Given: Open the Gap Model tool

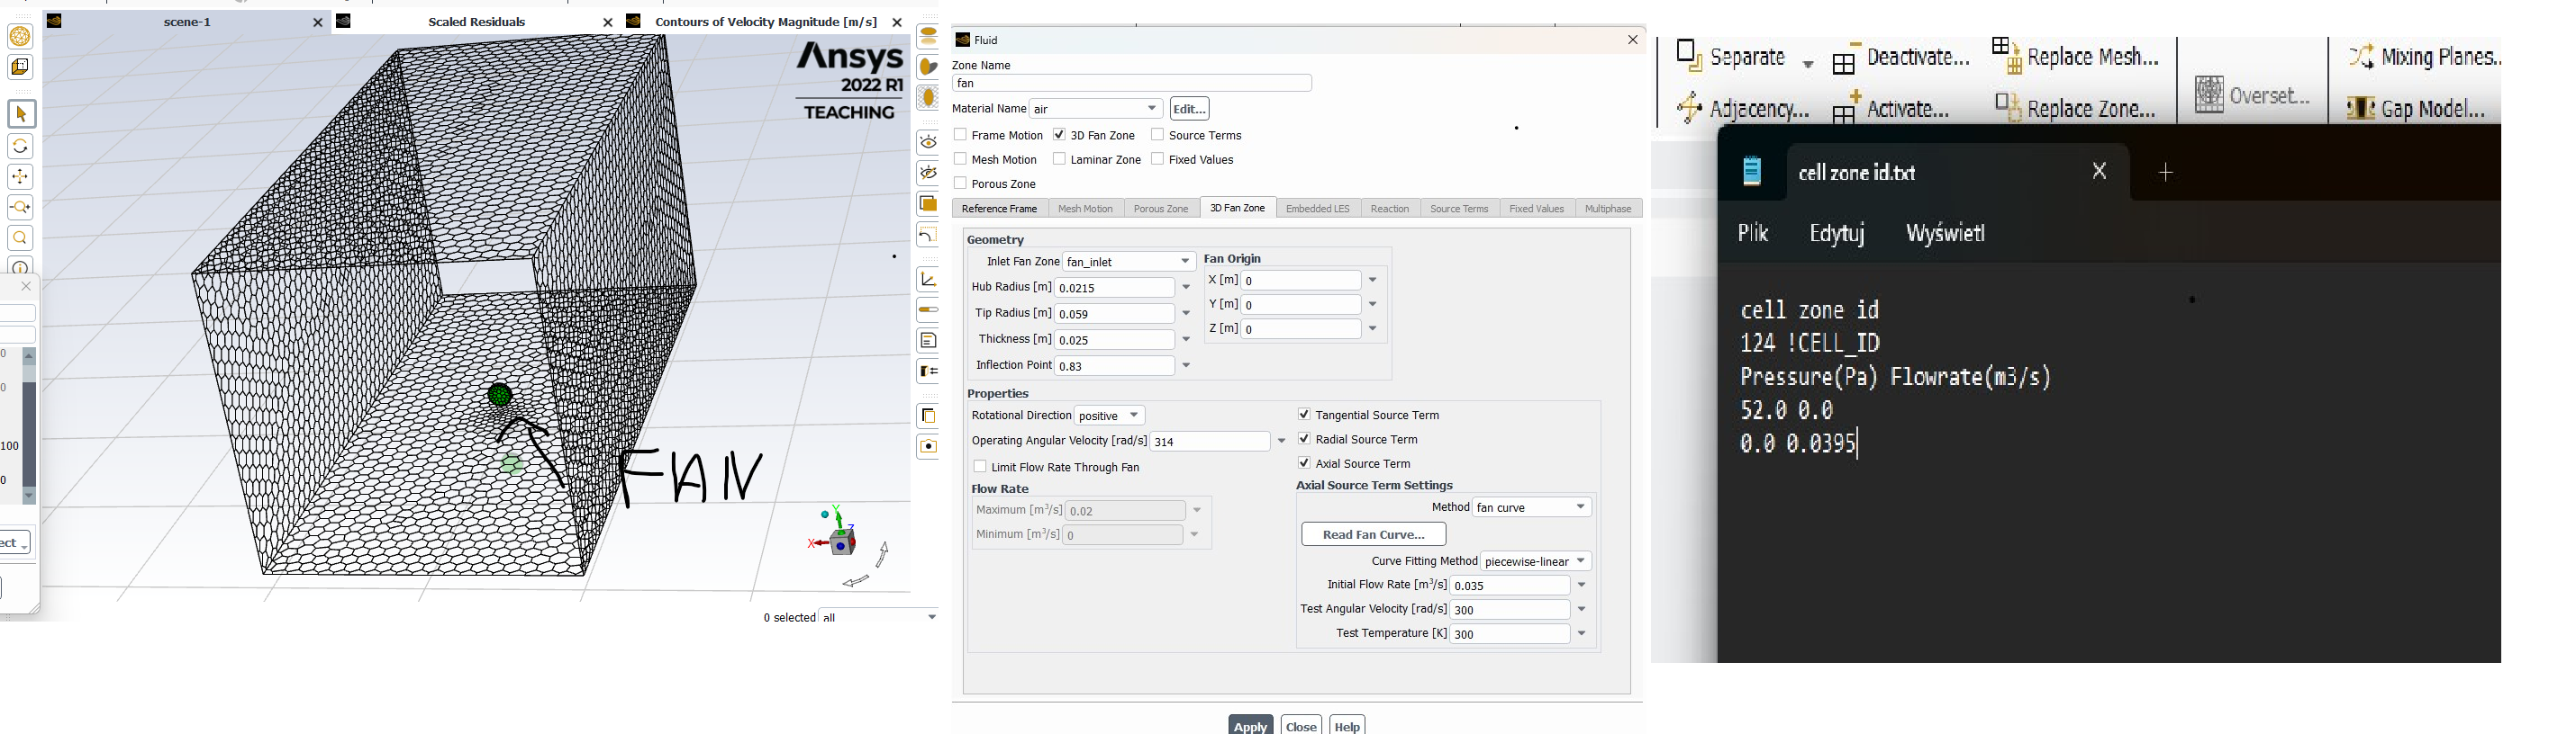Looking at the screenshot, I should click(x=2361, y=107).
